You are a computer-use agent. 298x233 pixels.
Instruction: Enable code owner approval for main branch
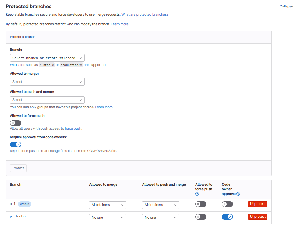point(227,204)
